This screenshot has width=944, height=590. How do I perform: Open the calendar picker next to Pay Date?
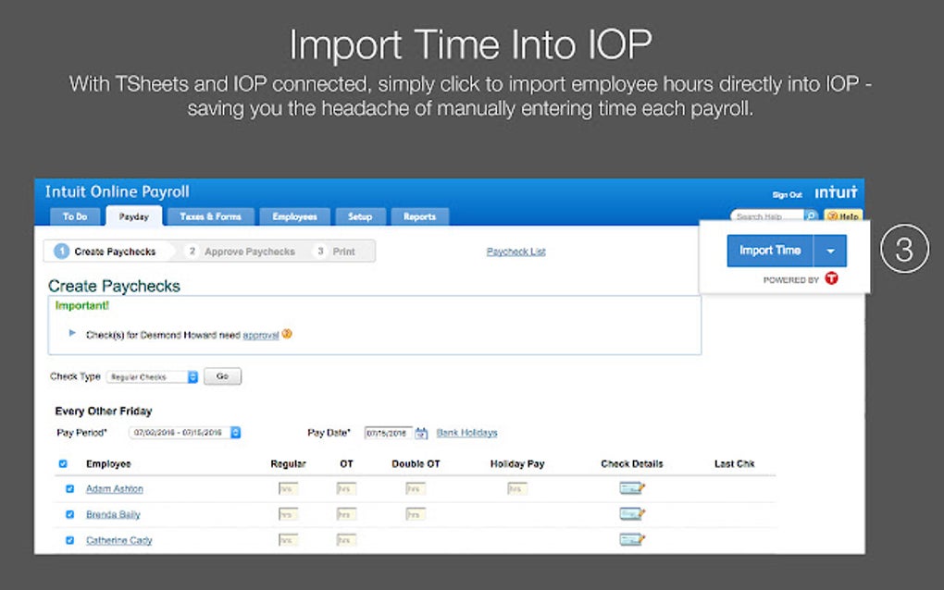point(421,432)
